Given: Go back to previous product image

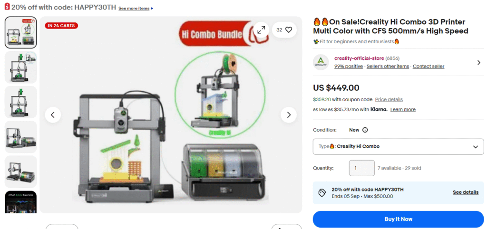Looking at the screenshot, I should click(53, 115).
